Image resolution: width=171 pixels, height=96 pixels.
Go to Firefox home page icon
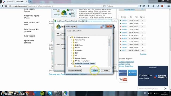coord(153,6)
